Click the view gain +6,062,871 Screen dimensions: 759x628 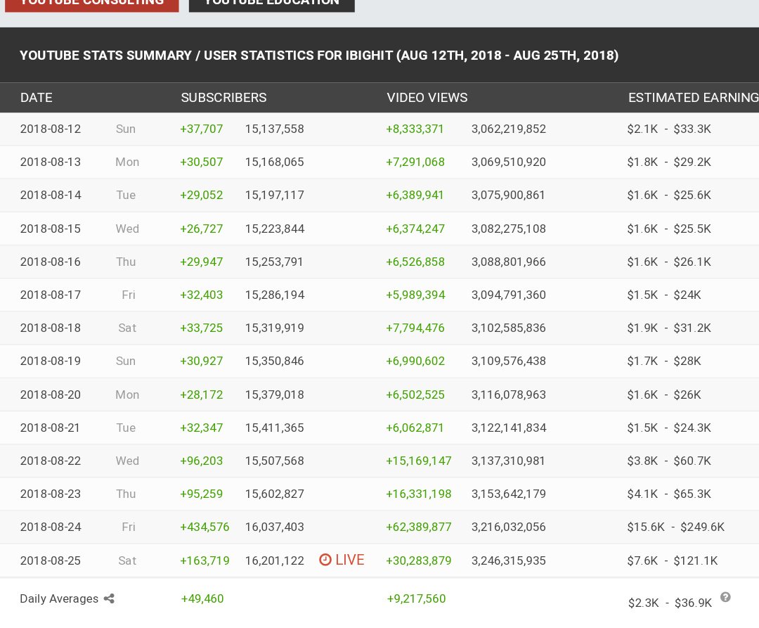click(415, 428)
